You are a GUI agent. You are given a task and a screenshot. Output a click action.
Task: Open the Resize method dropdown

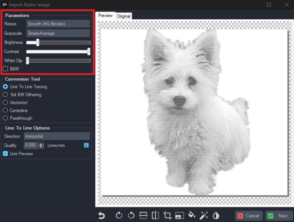58,24
